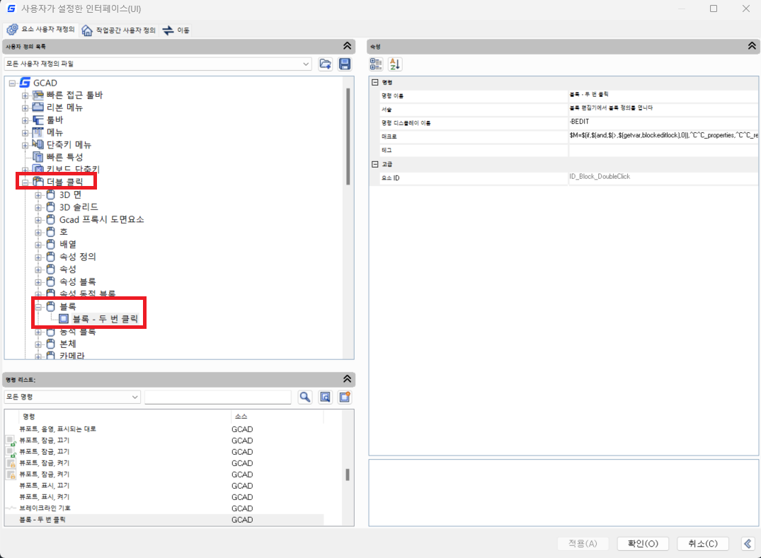Click the 빠른 특성 node icon
This screenshot has height=558, width=761.
(38, 156)
